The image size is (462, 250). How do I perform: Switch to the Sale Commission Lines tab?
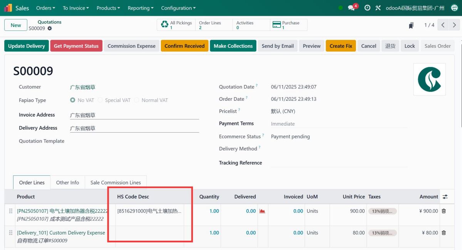pos(115,182)
